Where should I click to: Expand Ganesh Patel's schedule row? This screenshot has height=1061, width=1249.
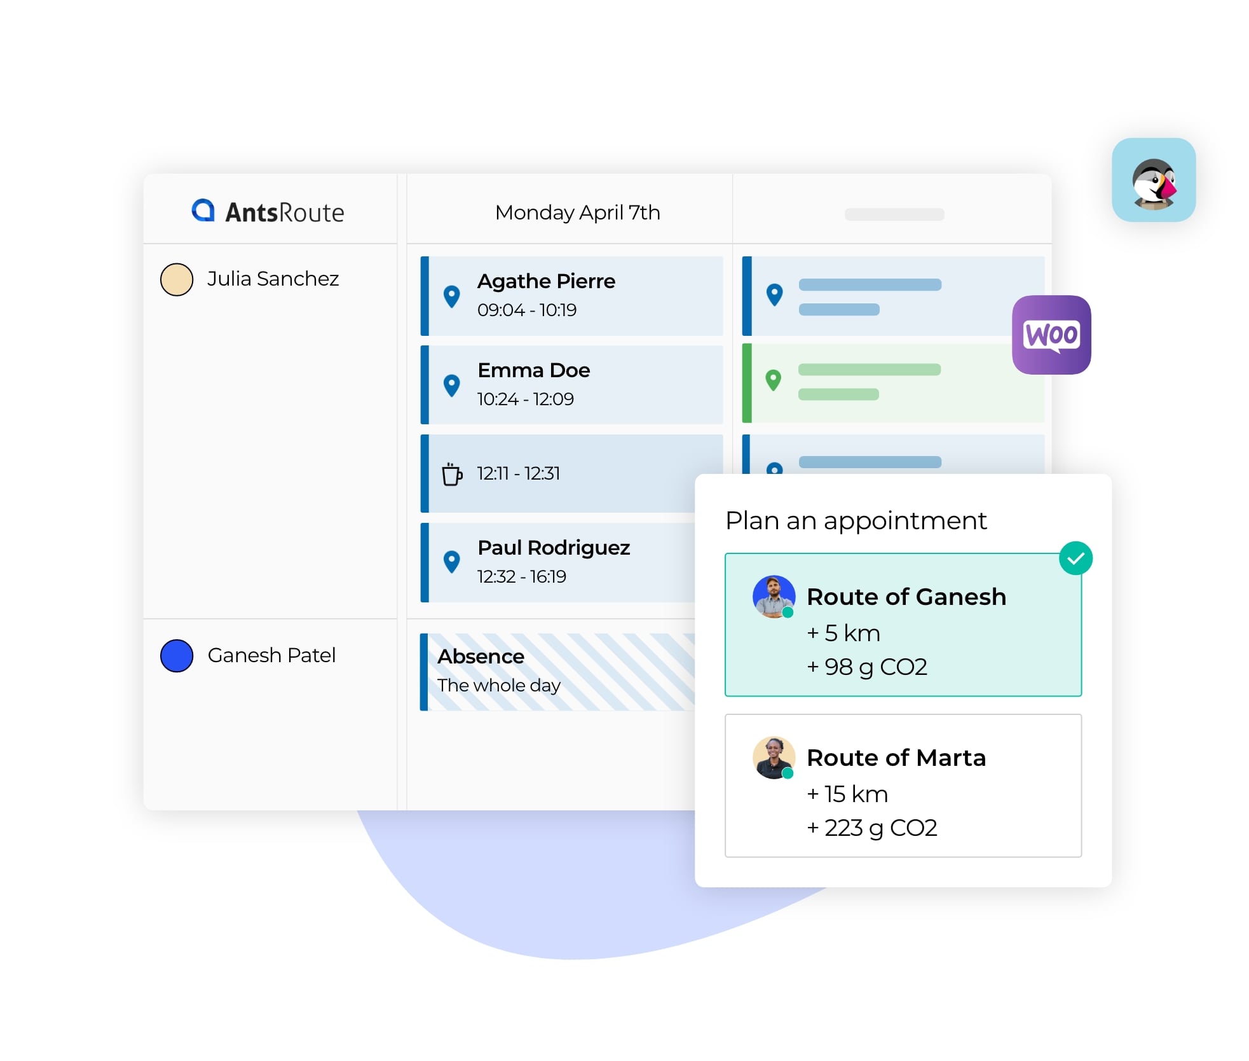click(x=272, y=655)
